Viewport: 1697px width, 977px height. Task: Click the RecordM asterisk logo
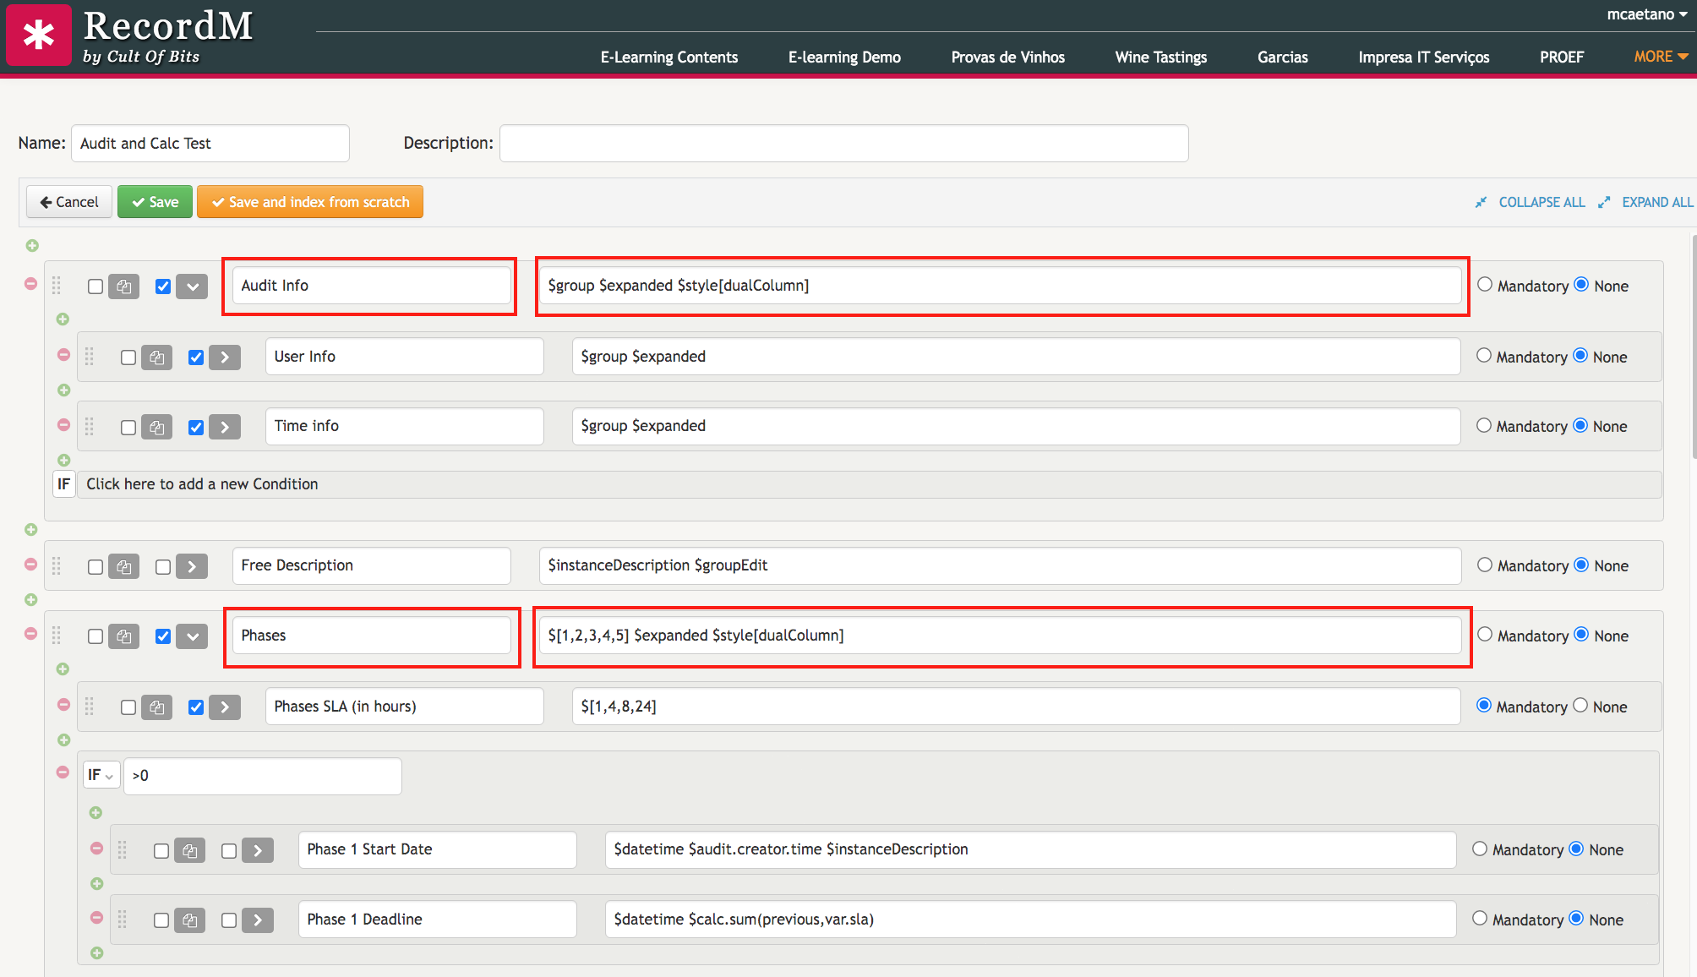(x=39, y=35)
